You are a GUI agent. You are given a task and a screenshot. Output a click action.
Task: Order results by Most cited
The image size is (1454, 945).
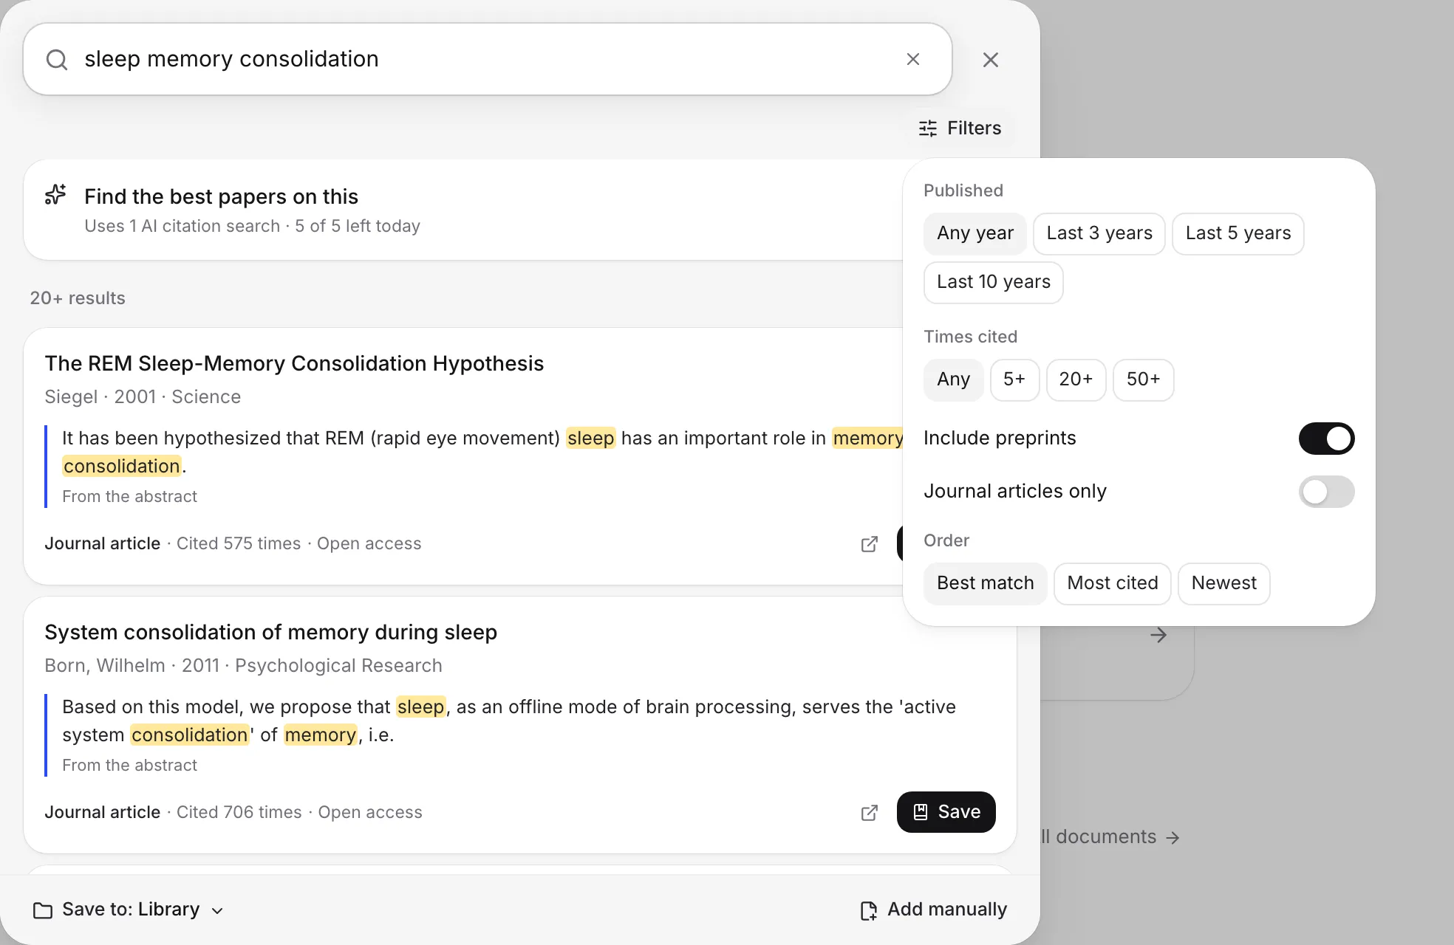[1113, 584]
